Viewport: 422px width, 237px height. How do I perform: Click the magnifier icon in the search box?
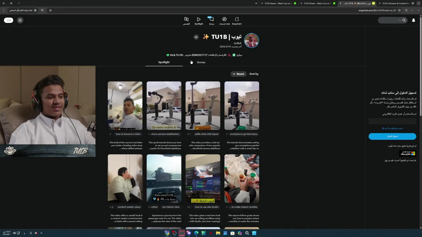404,20
